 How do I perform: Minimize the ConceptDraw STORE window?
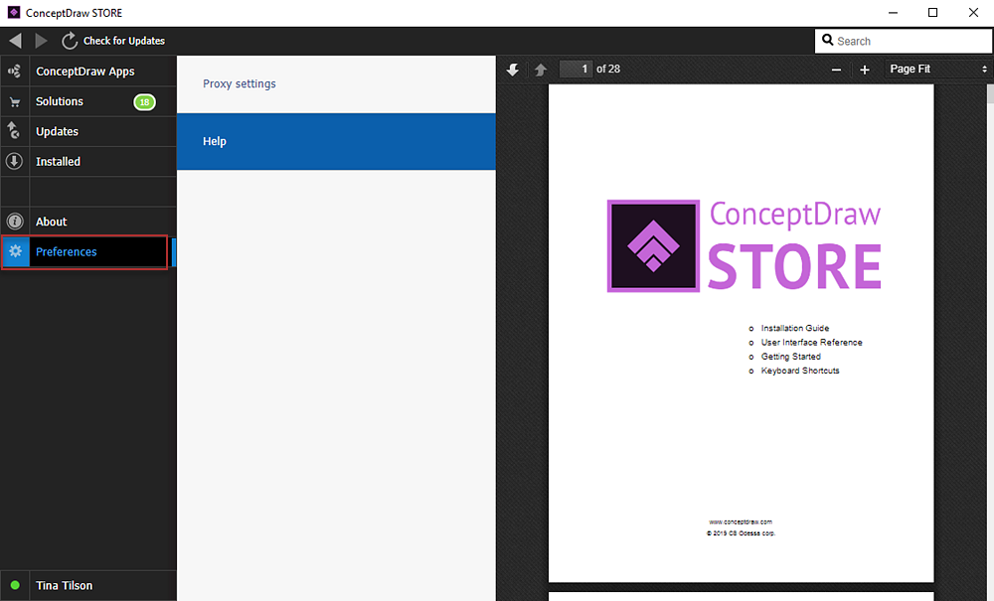coord(893,13)
